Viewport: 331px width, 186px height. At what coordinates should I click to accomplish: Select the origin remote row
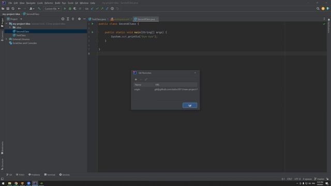165,89
